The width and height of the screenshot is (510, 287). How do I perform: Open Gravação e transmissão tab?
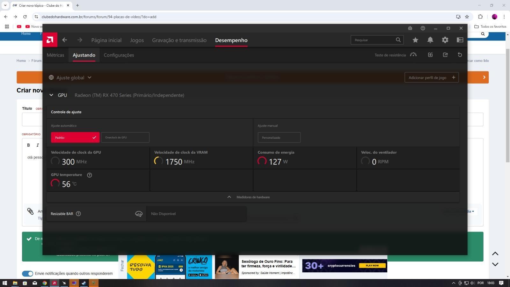[x=179, y=40]
